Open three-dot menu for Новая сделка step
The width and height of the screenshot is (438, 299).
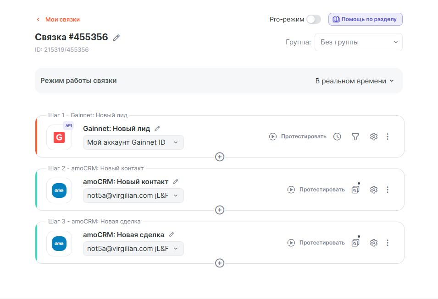click(388, 243)
